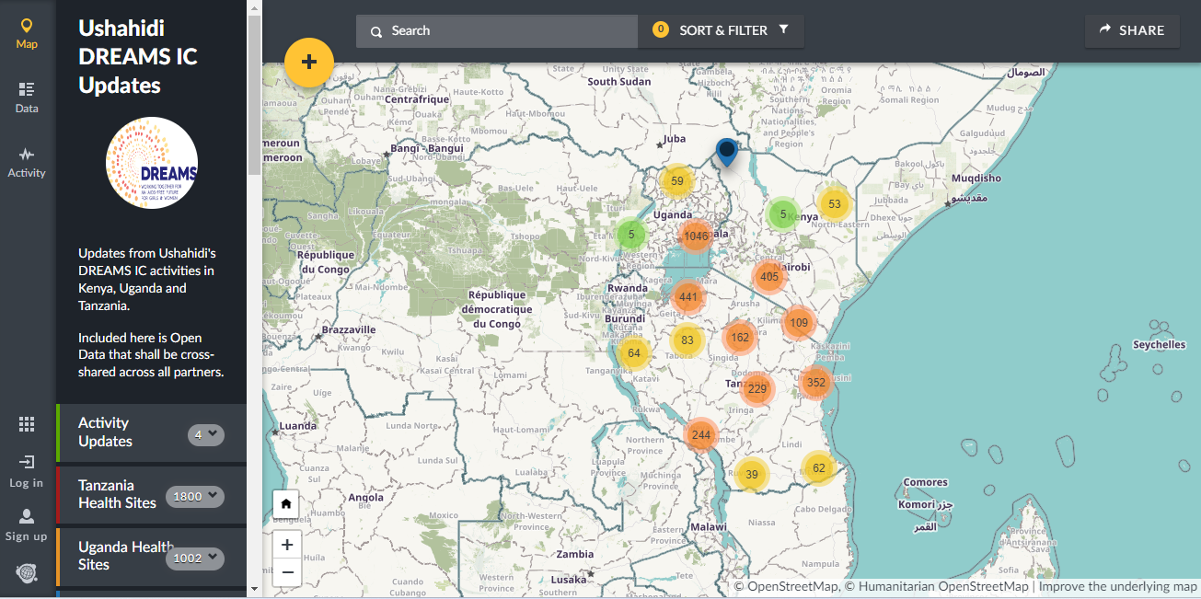Image resolution: width=1201 pixels, height=599 pixels.
Task: Click into the Search field
Action: tap(497, 30)
